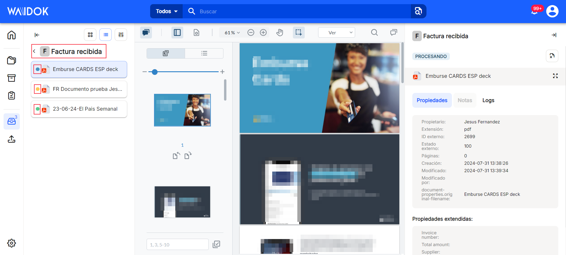Go back from Factura recibida folder
Viewport: 566px width, 255px height.
click(x=34, y=51)
